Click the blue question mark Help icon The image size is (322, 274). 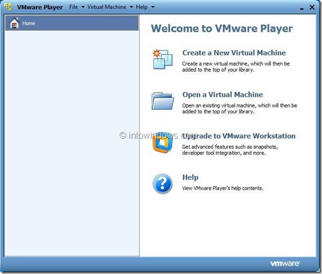[163, 183]
